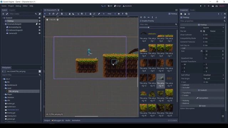The width and height of the screenshot is (228, 128).
Task: Save current resource in Inspector
Action: 189,14
